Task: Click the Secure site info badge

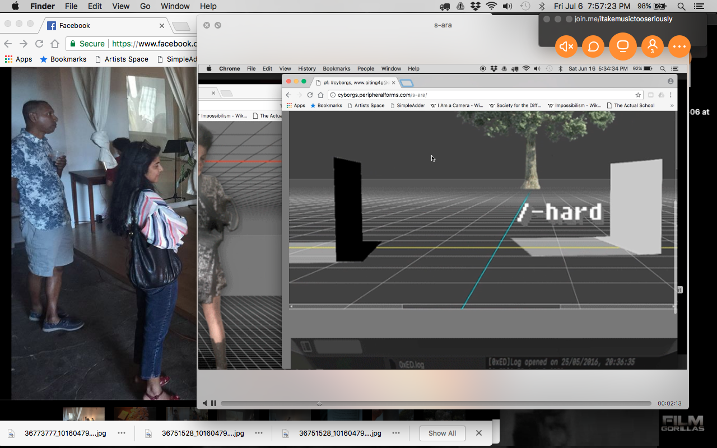Action: coord(87,44)
